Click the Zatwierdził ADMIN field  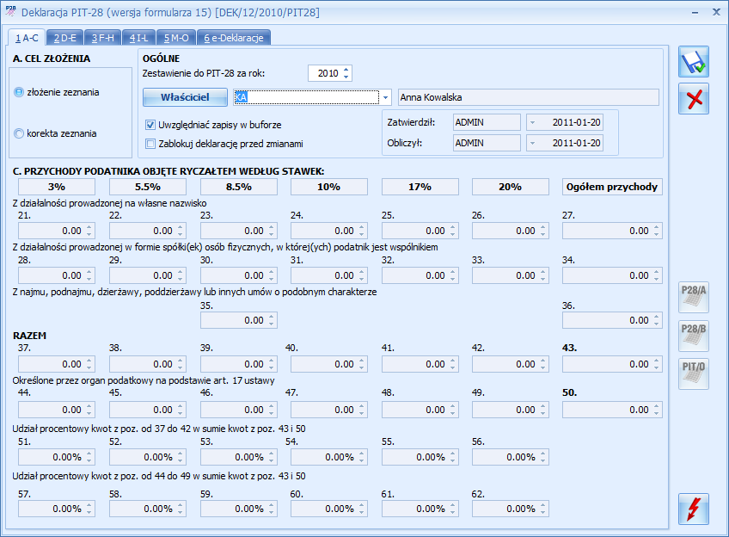click(x=487, y=122)
